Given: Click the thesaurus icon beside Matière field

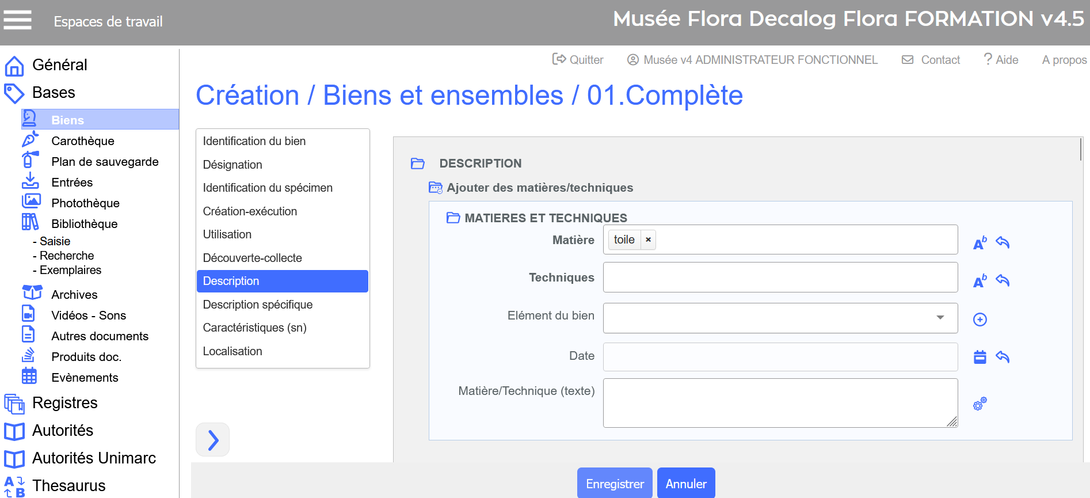Looking at the screenshot, I should click(980, 243).
